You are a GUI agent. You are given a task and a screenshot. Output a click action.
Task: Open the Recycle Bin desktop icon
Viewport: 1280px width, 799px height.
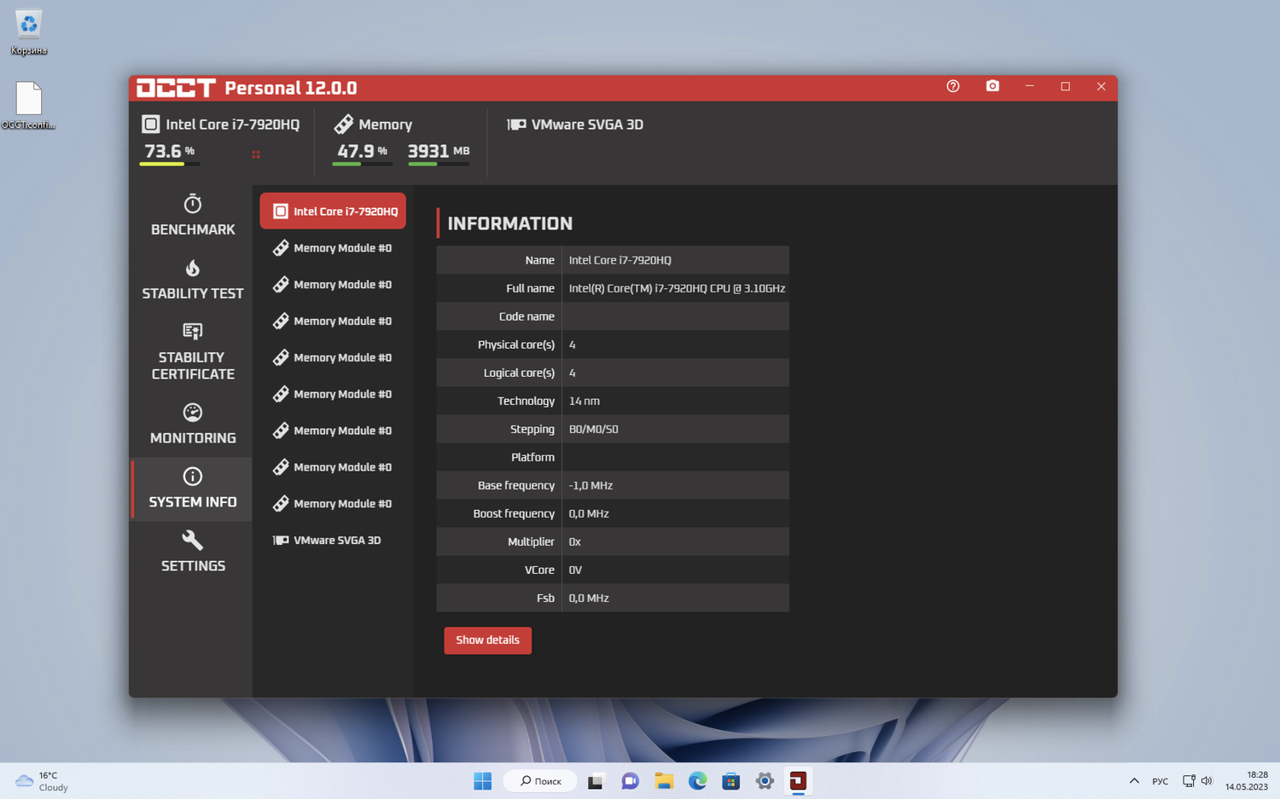(x=29, y=32)
